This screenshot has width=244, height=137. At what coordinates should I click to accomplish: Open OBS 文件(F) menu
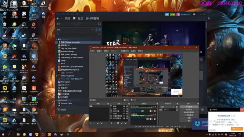(x=92, y=51)
